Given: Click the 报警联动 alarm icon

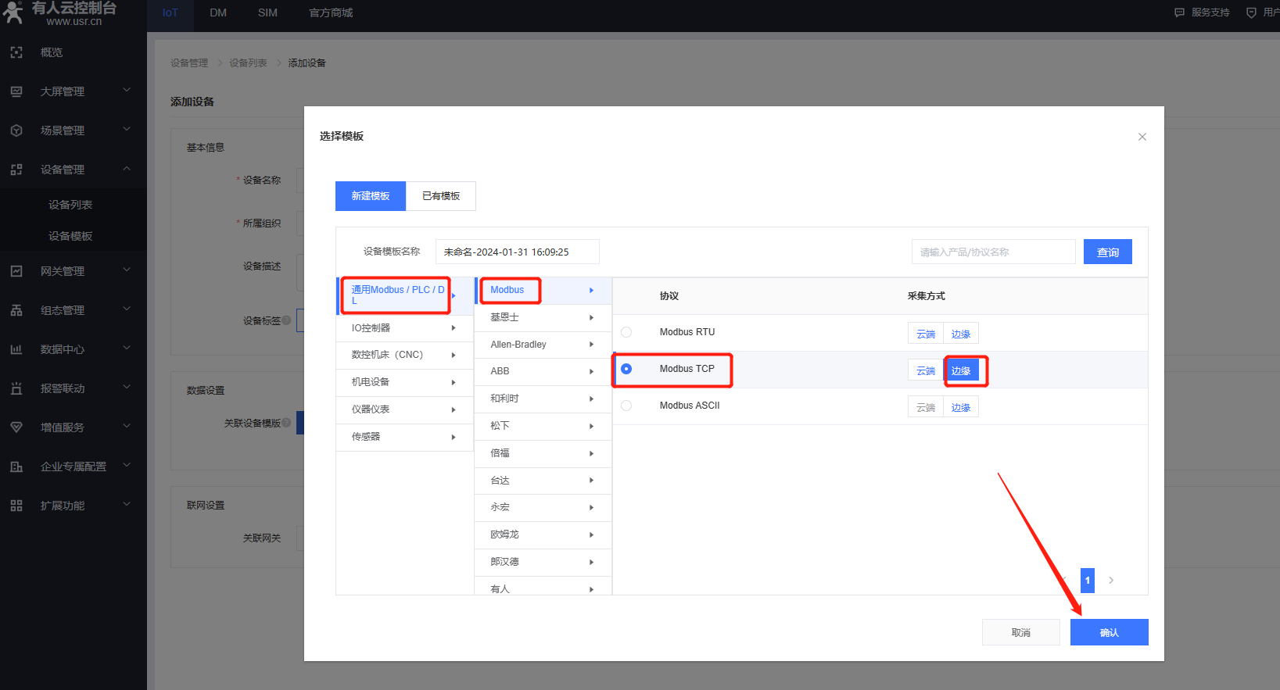Looking at the screenshot, I should [x=16, y=388].
